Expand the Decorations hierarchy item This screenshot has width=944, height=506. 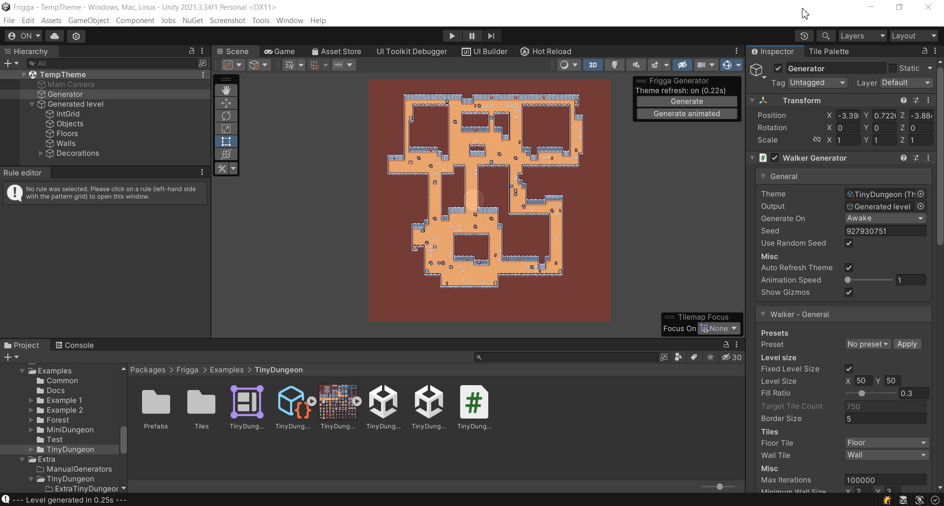coord(41,153)
